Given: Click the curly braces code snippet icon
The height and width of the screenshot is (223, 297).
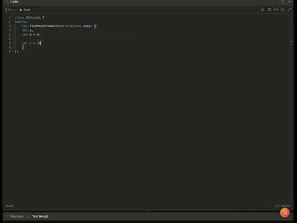Looking at the screenshot, I should (x=276, y=10).
